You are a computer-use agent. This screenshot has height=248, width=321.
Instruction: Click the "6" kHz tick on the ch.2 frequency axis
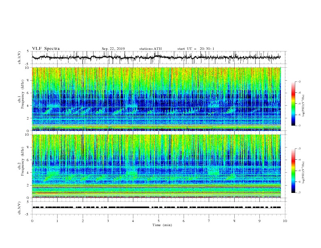pos(28,160)
